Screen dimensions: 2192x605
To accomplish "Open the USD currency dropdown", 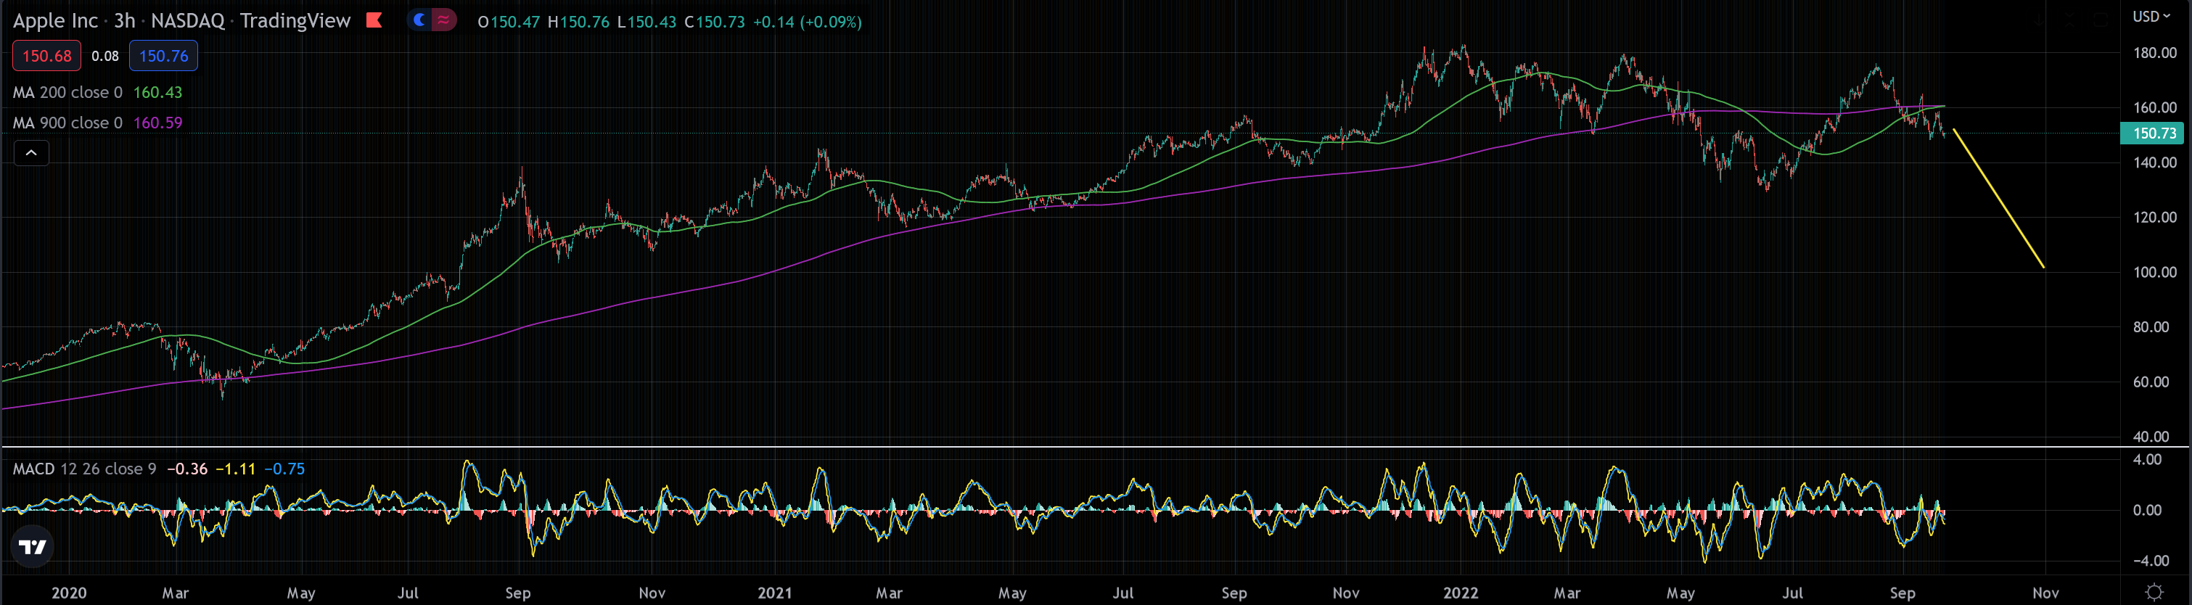I will pos(2151,16).
